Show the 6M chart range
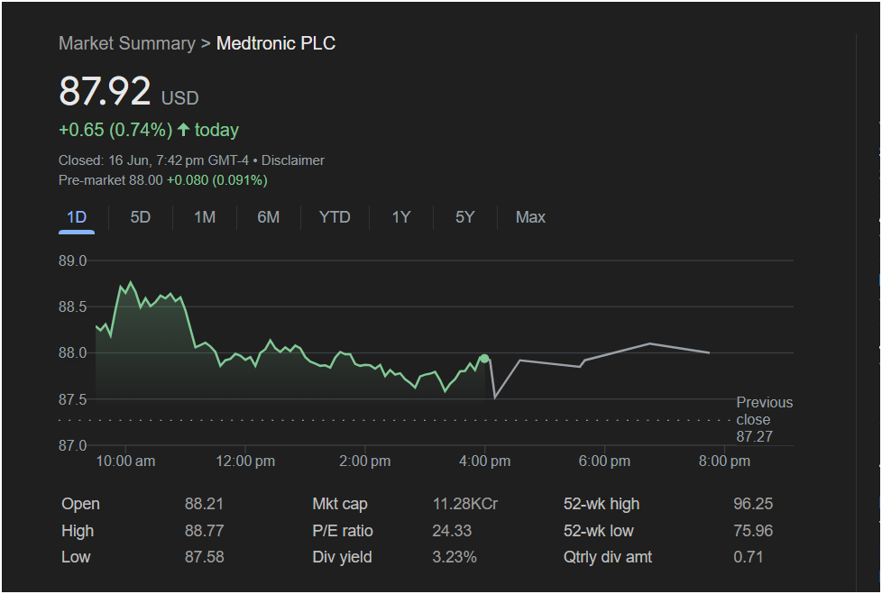The image size is (882, 594). [269, 217]
